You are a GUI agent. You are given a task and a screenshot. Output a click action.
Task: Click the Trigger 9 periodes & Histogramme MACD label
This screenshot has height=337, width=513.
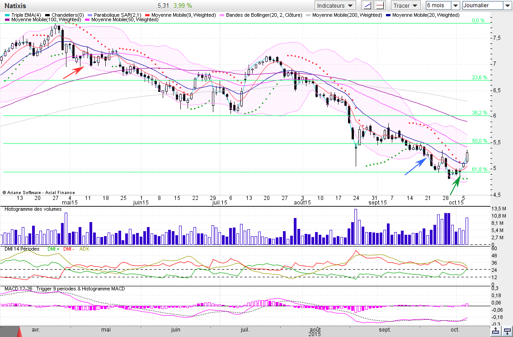tap(81, 289)
